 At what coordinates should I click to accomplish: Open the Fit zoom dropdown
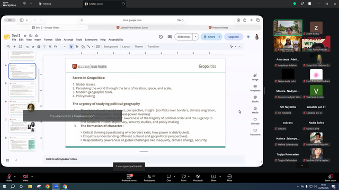pos(60,46)
